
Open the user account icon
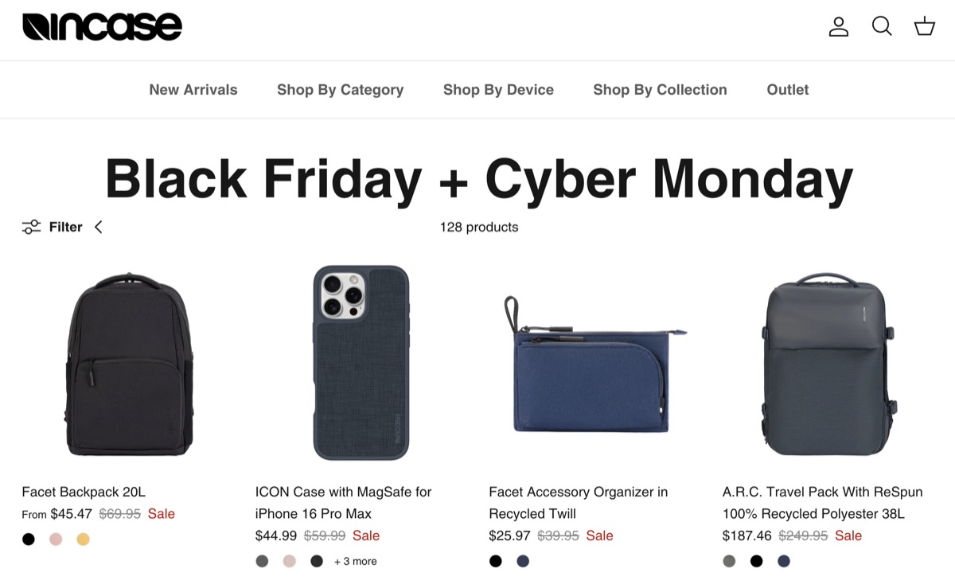pos(839,27)
